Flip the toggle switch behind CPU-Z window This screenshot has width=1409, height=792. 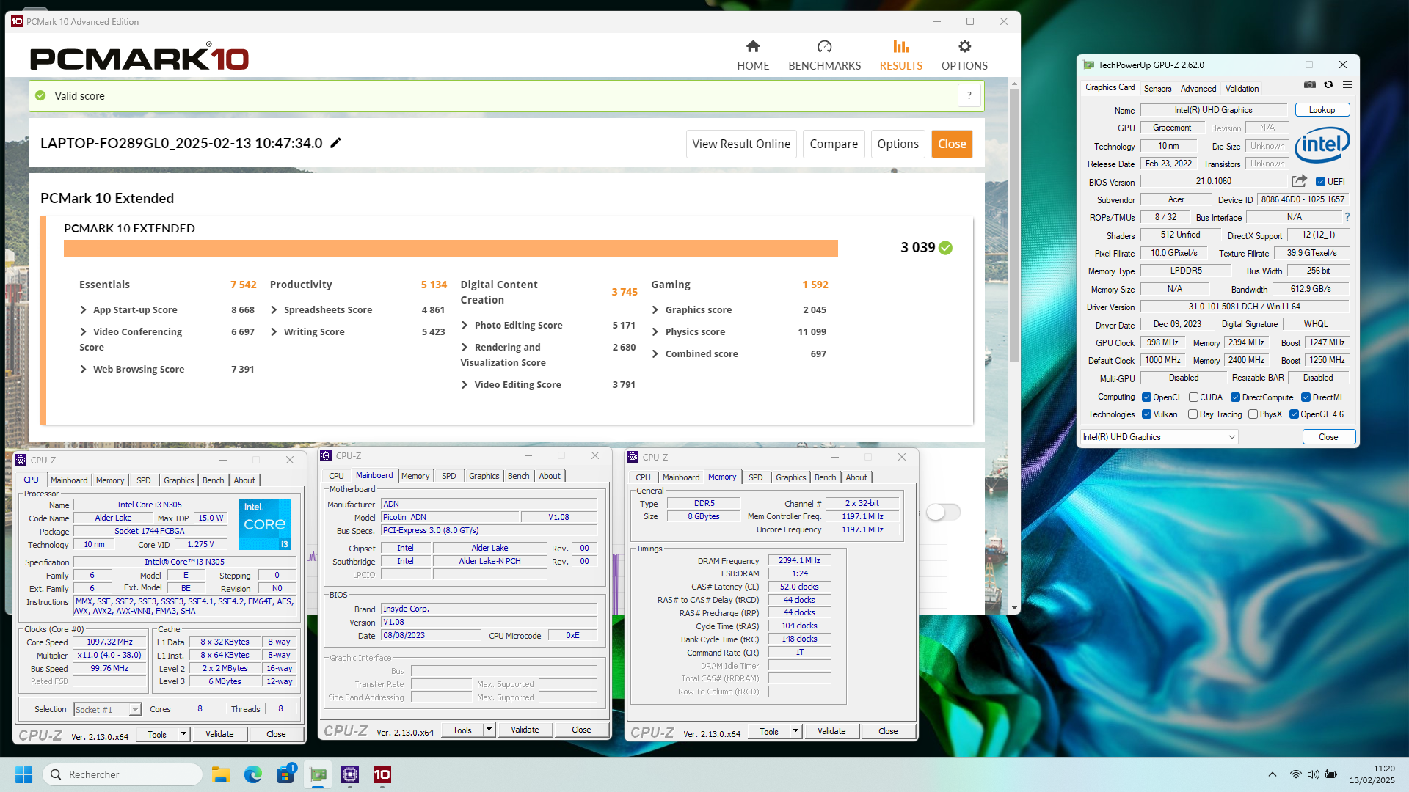click(943, 512)
